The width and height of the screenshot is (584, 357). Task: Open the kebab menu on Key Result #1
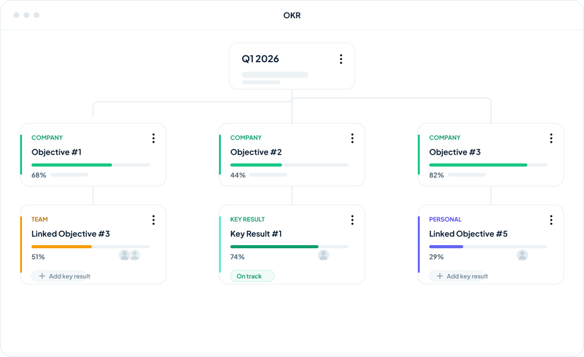(x=352, y=220)
